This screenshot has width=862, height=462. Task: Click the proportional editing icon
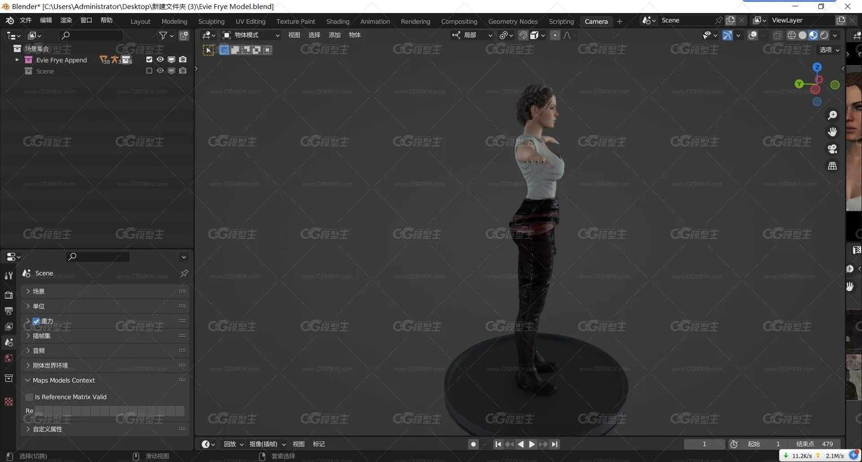555,35
